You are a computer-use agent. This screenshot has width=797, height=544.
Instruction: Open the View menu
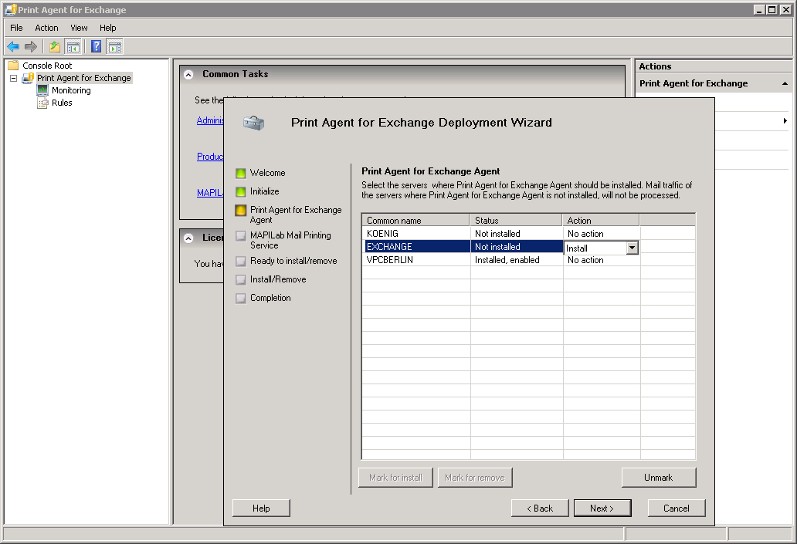(79, 28)
